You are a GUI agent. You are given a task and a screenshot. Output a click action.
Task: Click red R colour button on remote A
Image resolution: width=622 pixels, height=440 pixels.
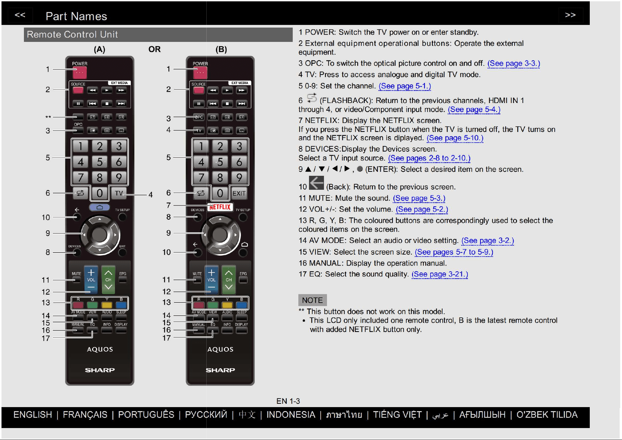click(x=78, y=305)
